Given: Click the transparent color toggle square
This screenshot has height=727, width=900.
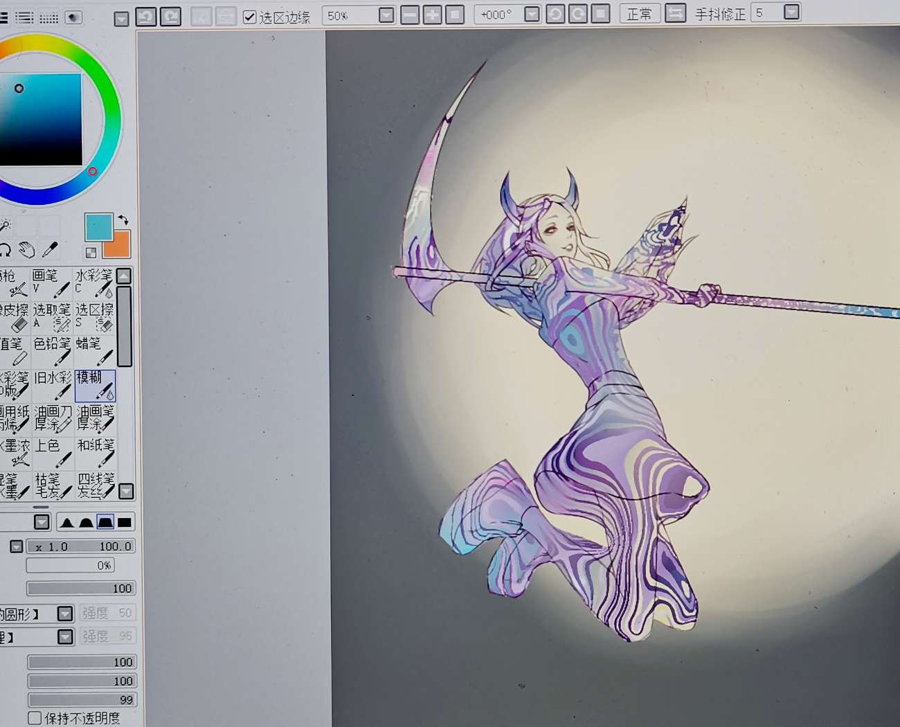Looking at the screenshot, I should tap(91, 253).
